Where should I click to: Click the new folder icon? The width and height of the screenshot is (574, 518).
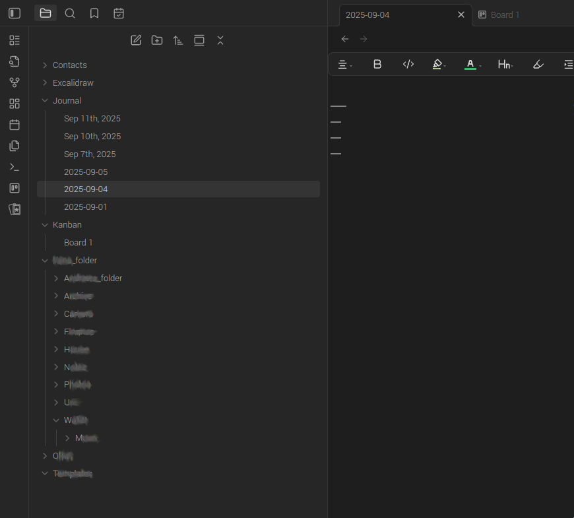point(157,40)
